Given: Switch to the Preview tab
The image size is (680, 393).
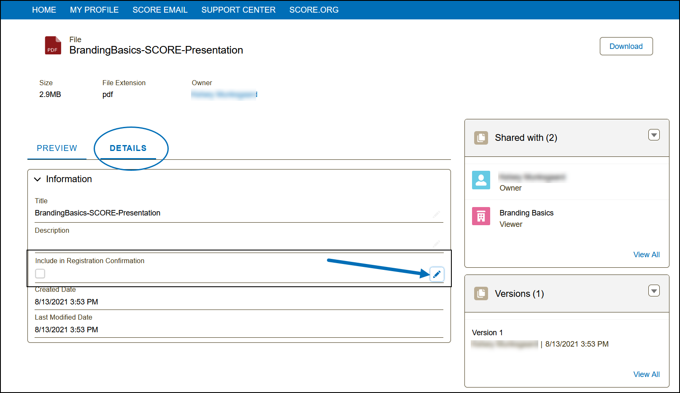Looking at the screenshot, I should coord(57,148).
